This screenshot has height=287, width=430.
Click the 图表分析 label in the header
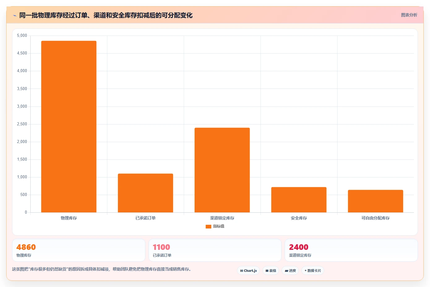409,15
